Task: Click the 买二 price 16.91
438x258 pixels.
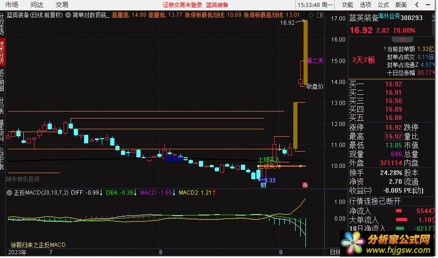Action: pyautogui.click(x=393, y=92)
